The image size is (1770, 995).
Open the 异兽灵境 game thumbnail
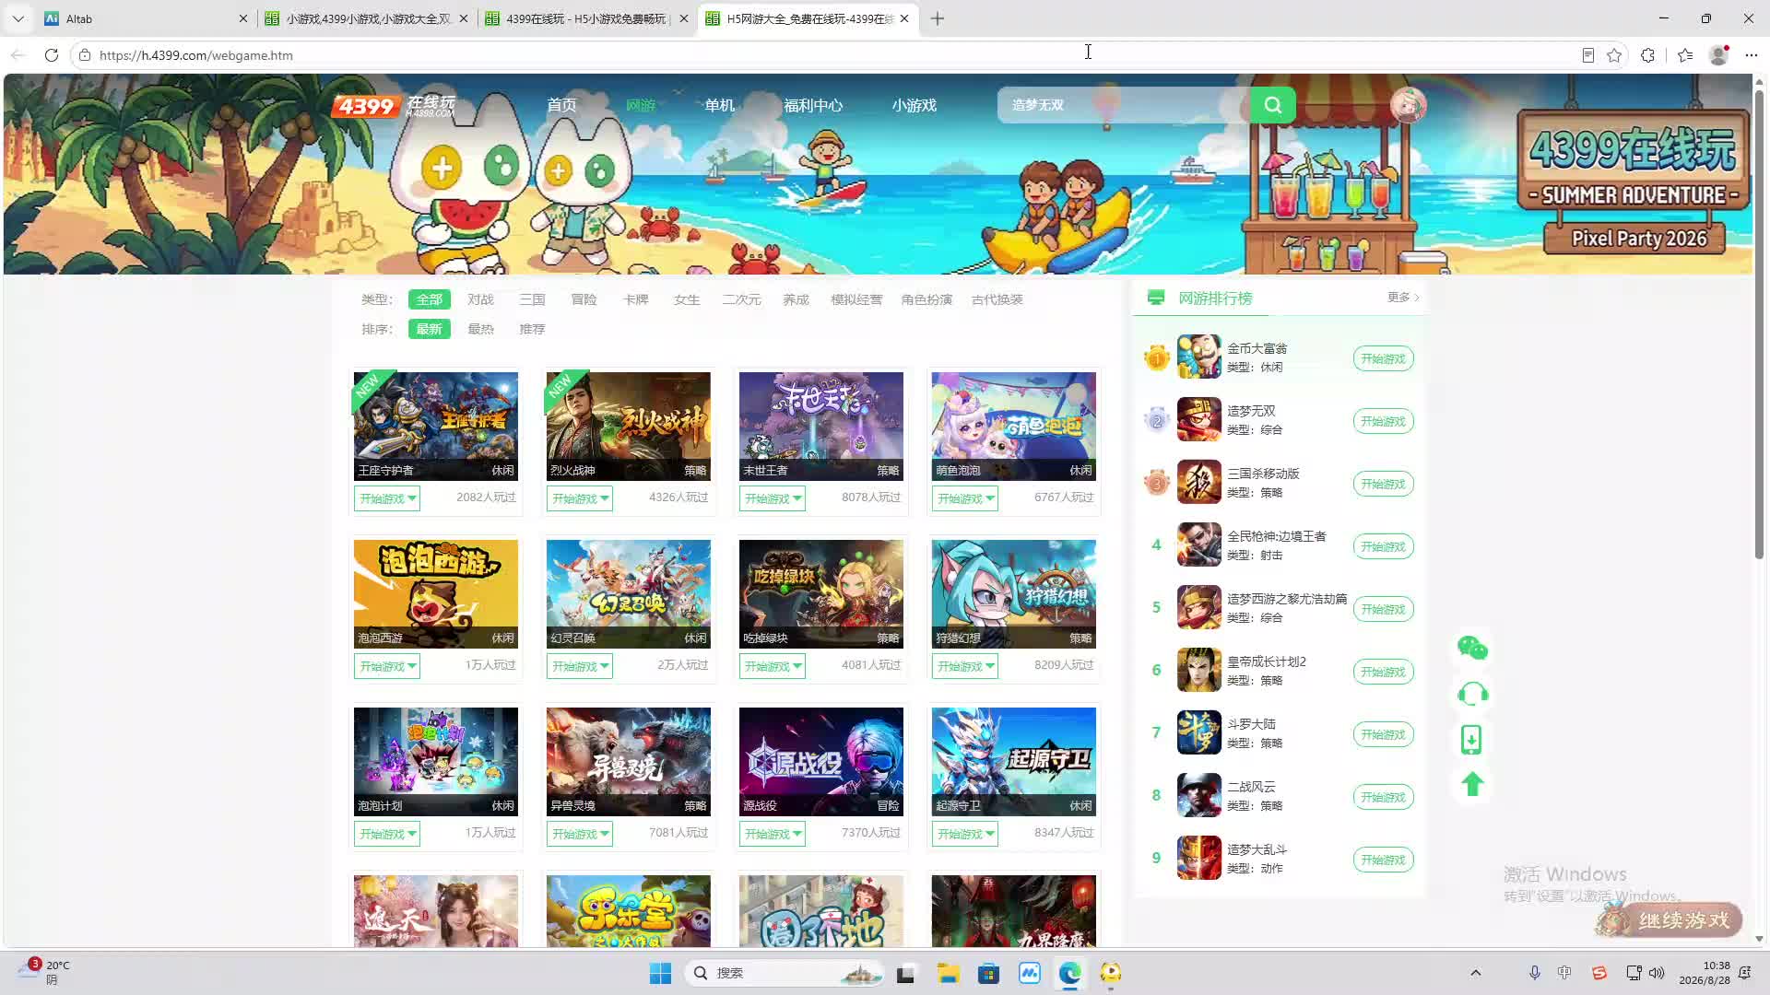tap(628, 761)
